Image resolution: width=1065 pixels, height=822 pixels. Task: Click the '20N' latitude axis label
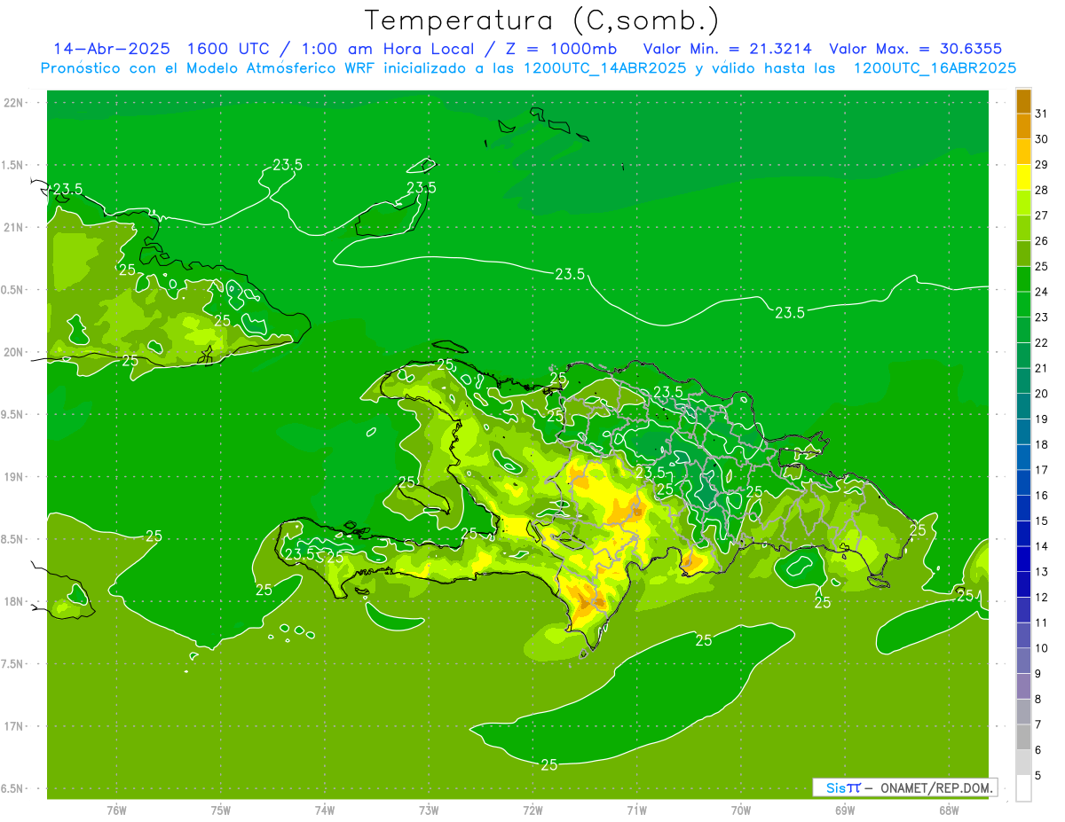coord(13,352)
